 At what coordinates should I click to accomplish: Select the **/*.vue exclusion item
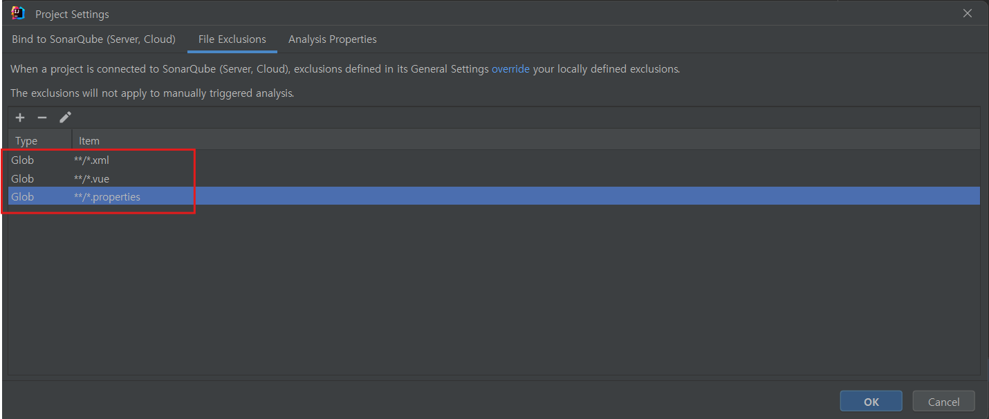point(91,178)
